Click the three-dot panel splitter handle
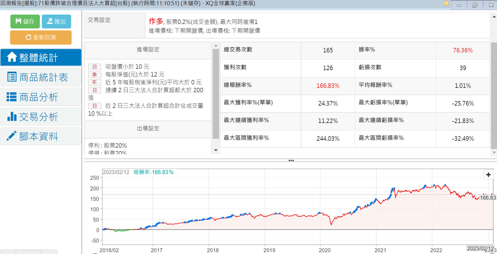 291,160
